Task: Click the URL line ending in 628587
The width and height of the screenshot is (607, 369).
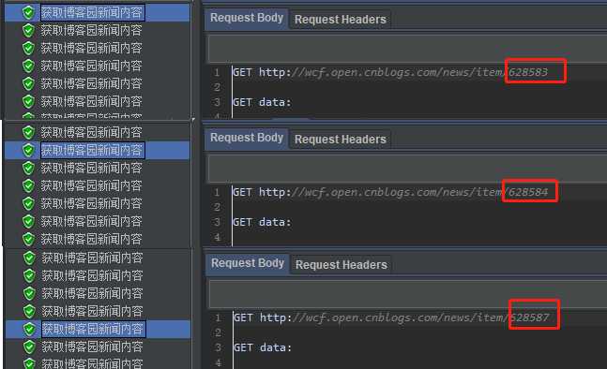Action: tap(391, 317)
